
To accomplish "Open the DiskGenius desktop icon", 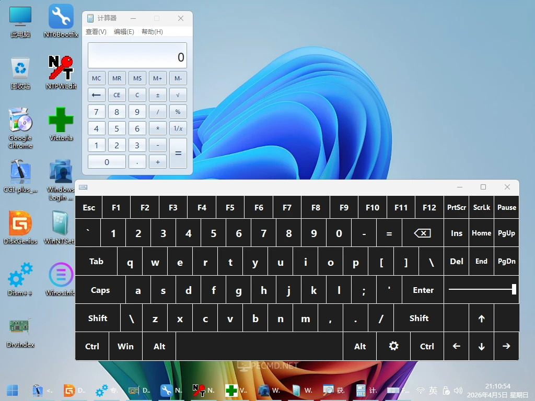I will coord(20,225).
